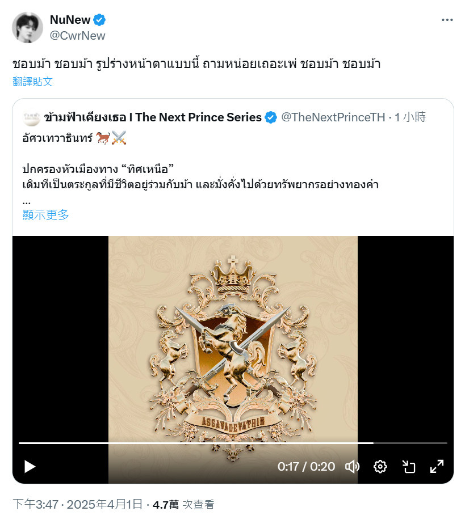Open the @TheNextPrinceTH handle
This screenshot has width=465, height=520.
click(333, 117)
